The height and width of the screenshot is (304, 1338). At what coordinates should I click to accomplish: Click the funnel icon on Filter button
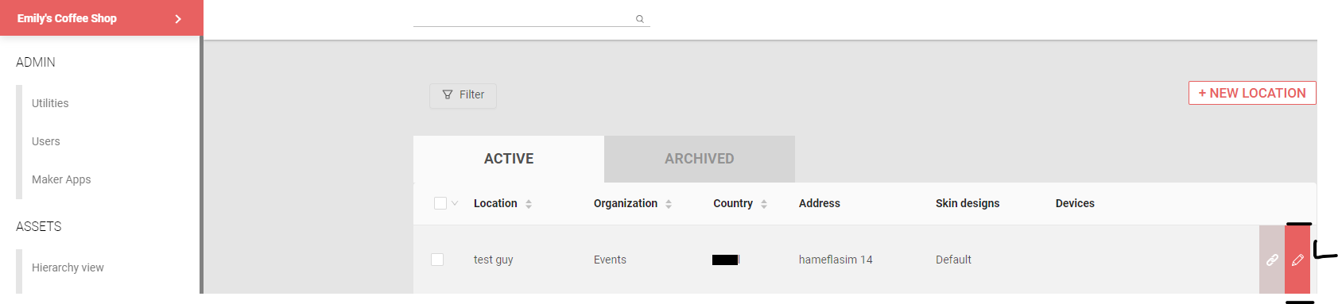[x=448, y=94]
